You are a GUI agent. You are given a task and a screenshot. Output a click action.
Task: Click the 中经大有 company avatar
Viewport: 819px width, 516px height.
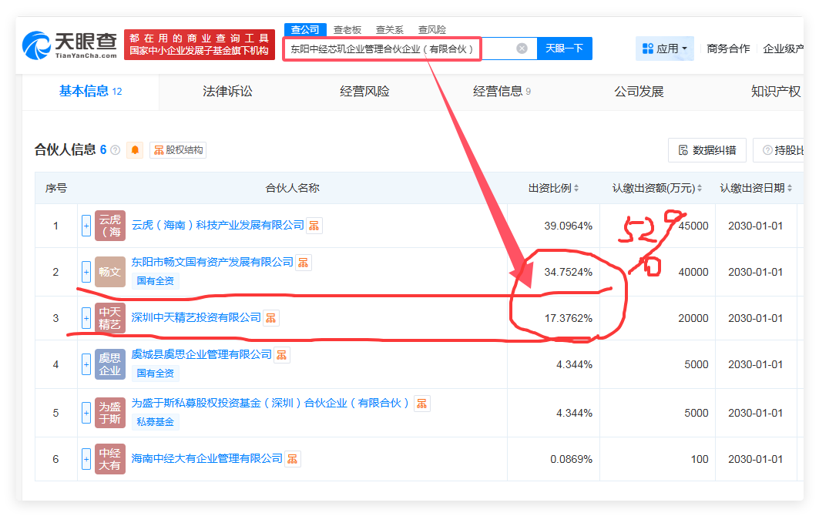coord(110,459)
